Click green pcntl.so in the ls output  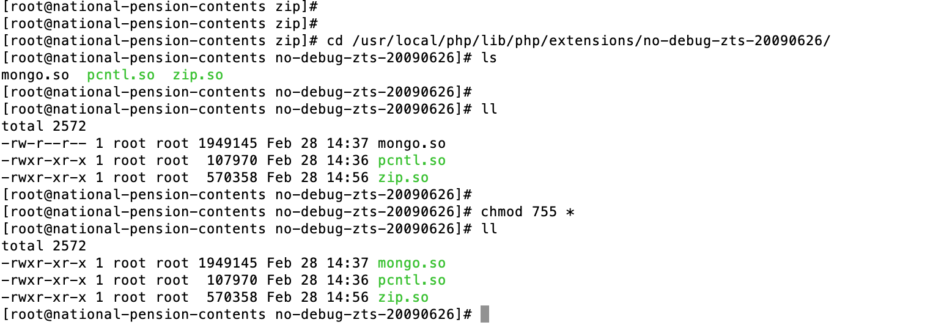coord(120,75)
